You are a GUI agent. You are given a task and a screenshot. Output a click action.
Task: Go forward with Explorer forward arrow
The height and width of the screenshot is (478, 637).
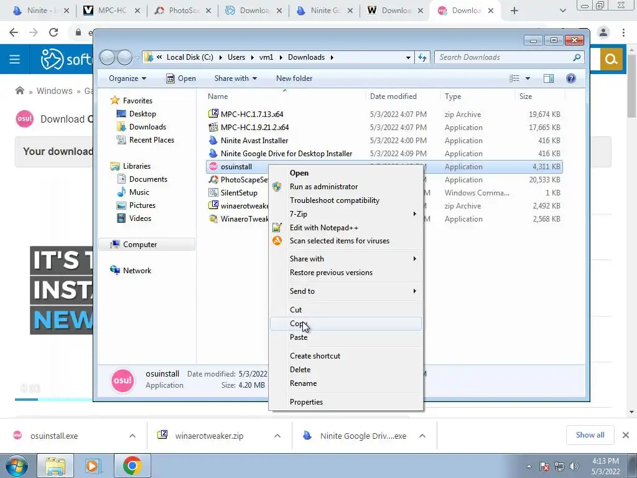point(124,57)
